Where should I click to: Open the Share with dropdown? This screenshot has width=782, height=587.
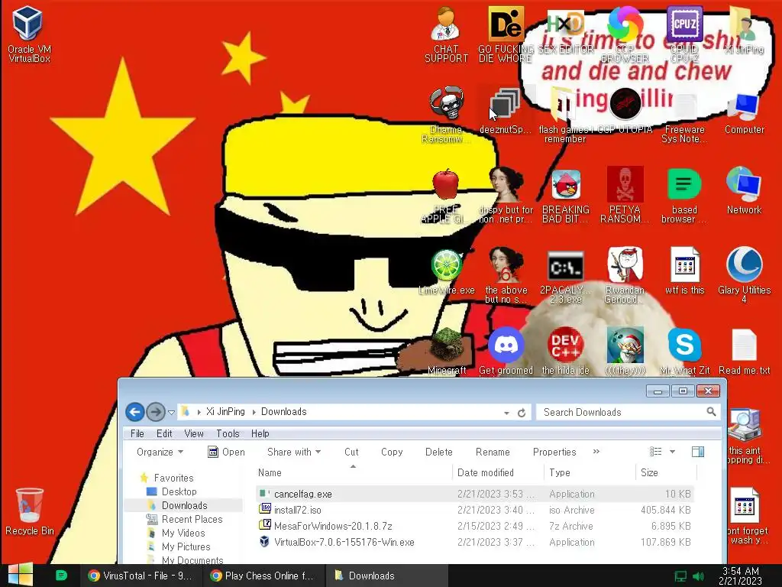pos(294,452)
